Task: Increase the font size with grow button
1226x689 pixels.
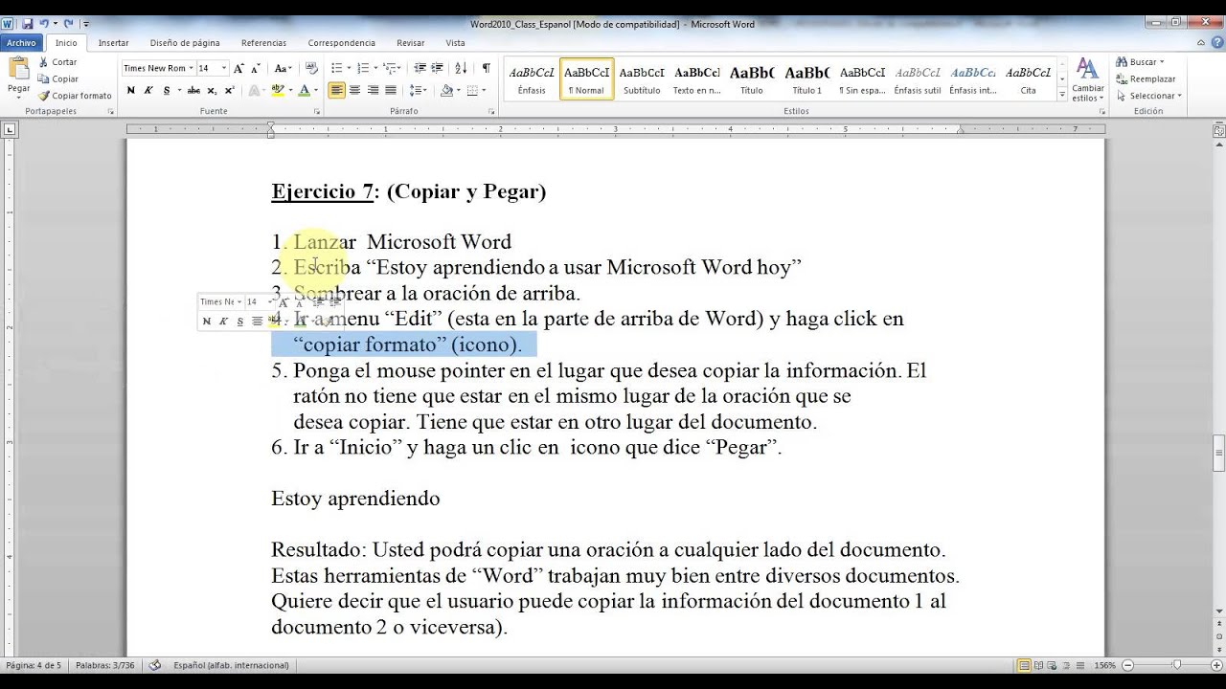Action: pos(239,68)
